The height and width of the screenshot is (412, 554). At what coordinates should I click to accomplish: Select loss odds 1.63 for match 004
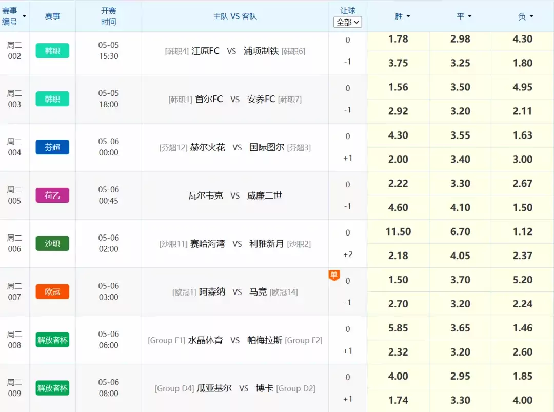pyautogui.click(x=523, y=135)
